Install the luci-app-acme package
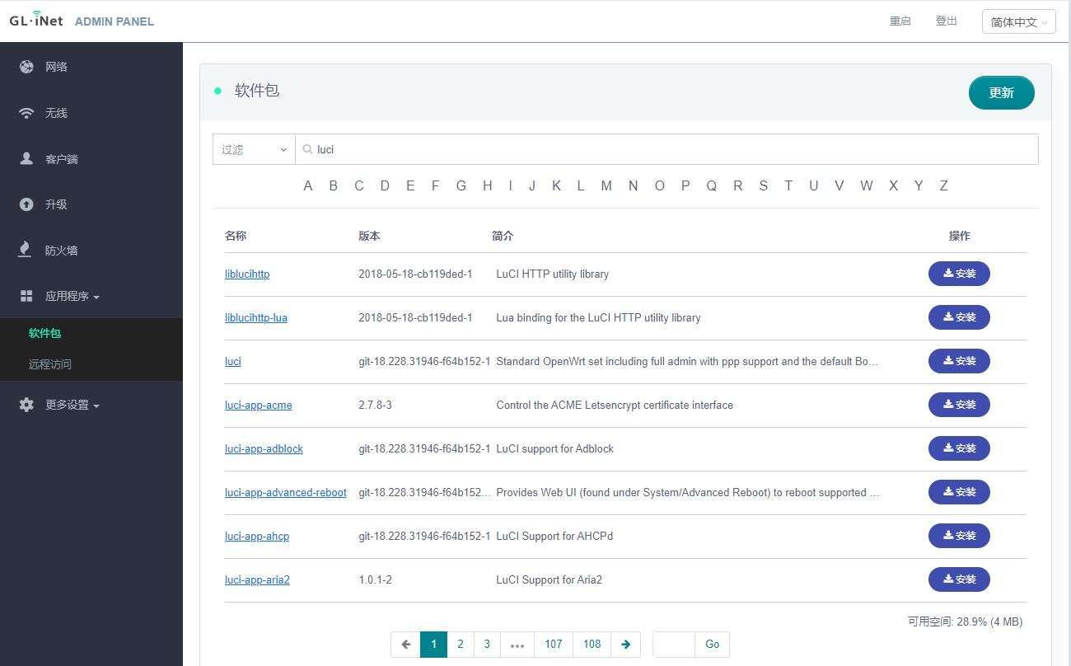Image resolution: width=1071 pixels, height=666 pixels. pyautogui.click(x=959, y=405)
